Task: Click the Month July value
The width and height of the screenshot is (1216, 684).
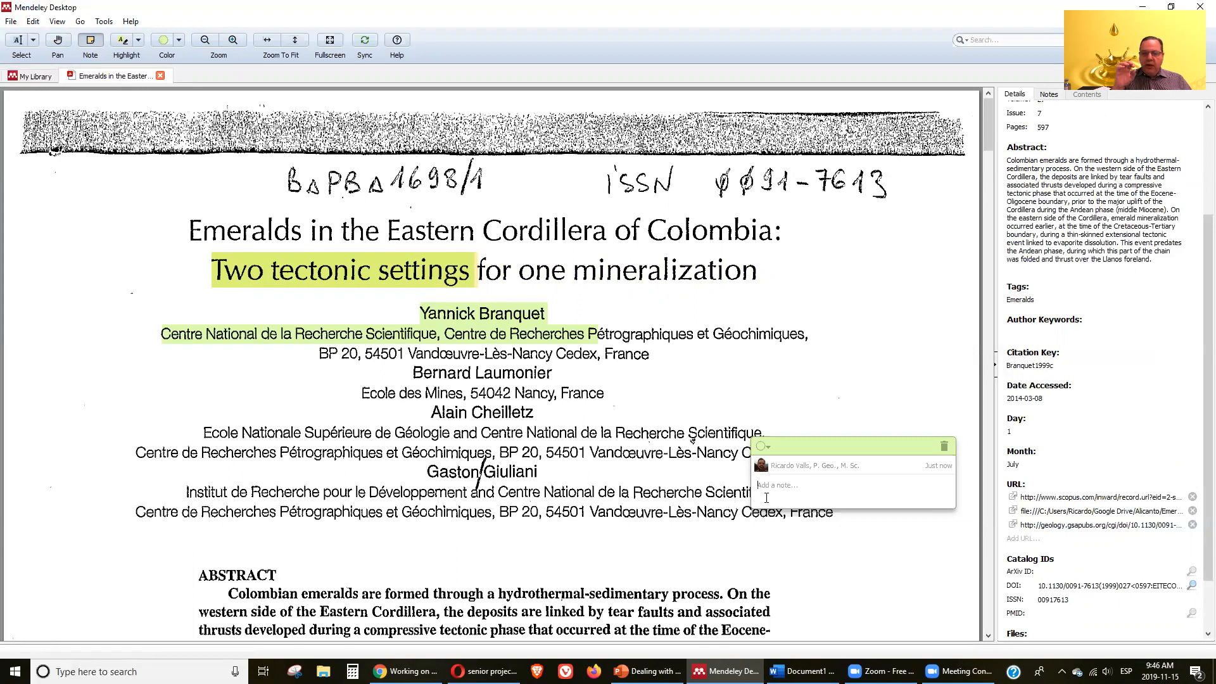Action: point(1013,465)
